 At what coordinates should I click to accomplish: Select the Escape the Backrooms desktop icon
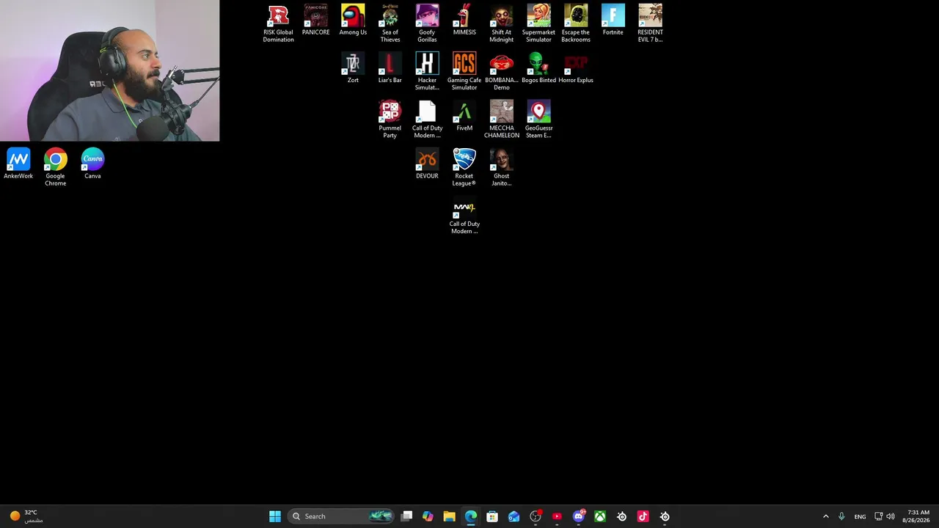click(x=576, y=23)
